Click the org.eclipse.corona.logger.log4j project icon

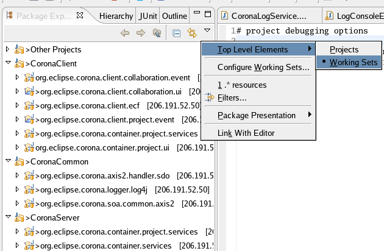tap(29, 189)
